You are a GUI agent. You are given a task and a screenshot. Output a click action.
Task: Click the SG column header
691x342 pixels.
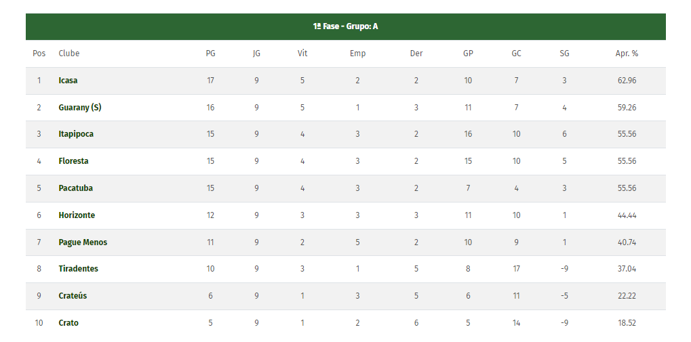pos(564,54)
